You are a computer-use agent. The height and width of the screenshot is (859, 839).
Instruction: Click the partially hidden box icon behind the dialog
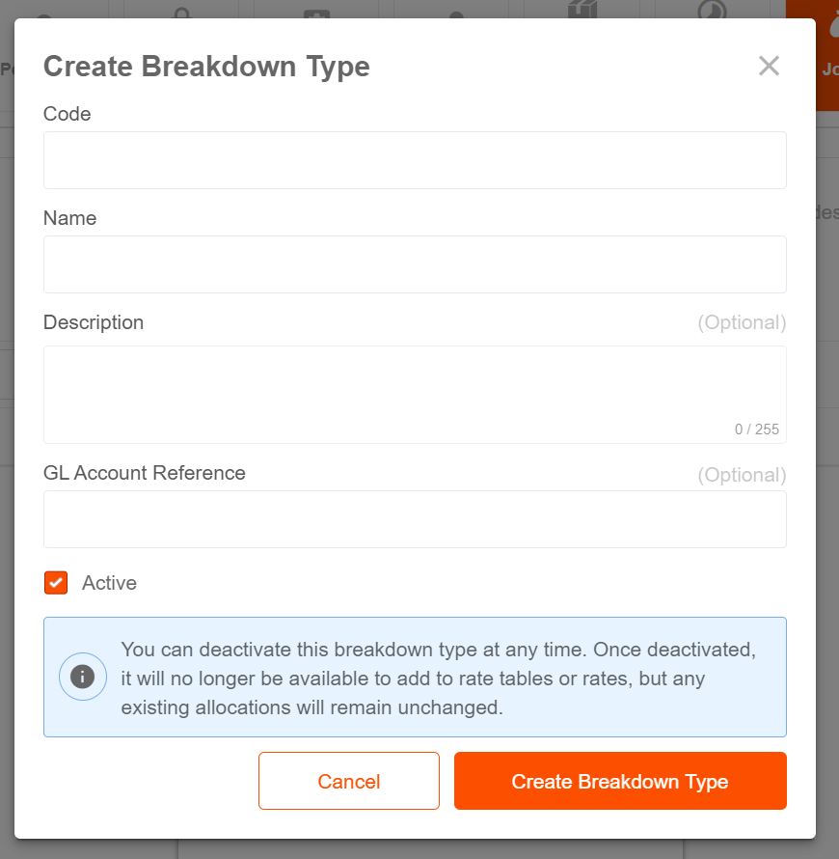coord(582,10)
